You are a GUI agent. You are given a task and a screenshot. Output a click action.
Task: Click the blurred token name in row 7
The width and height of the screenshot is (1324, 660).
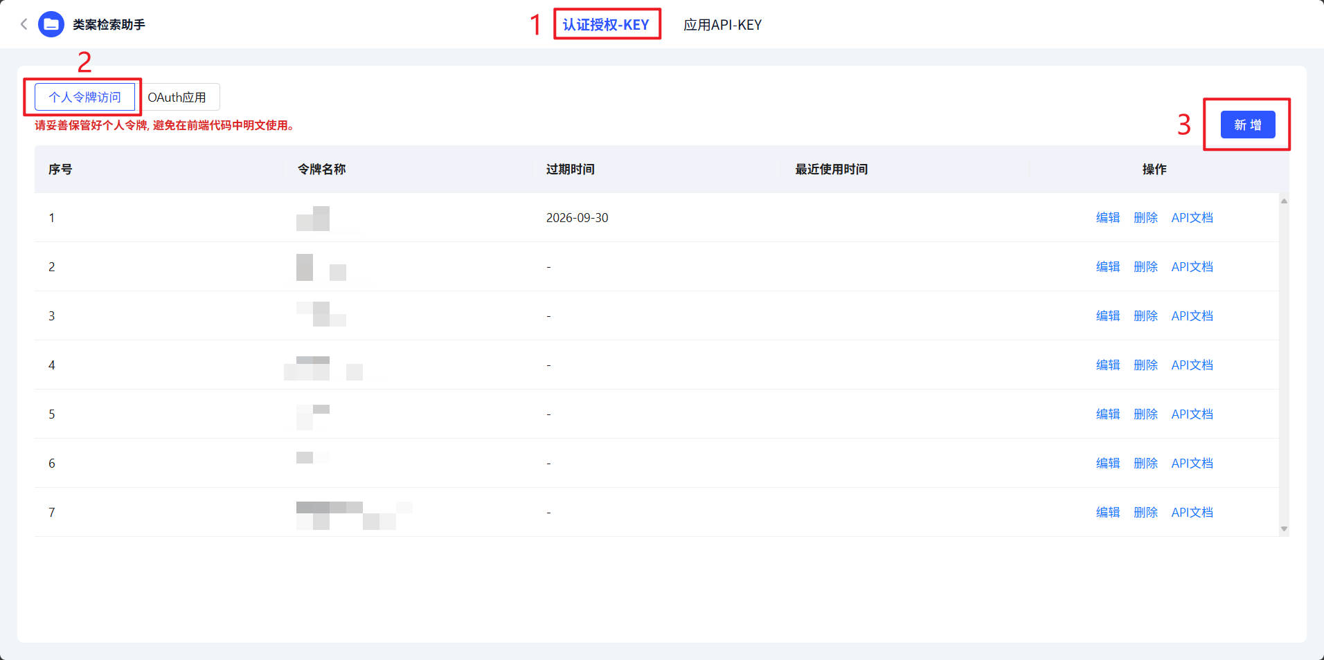click(355, 515)
